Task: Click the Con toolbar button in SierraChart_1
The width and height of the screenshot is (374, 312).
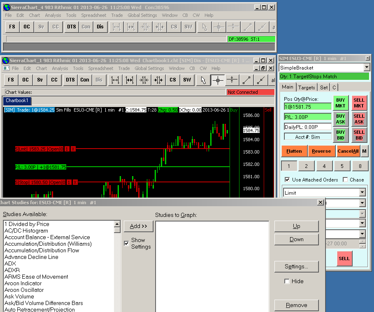Action: [x=85, y=80]
